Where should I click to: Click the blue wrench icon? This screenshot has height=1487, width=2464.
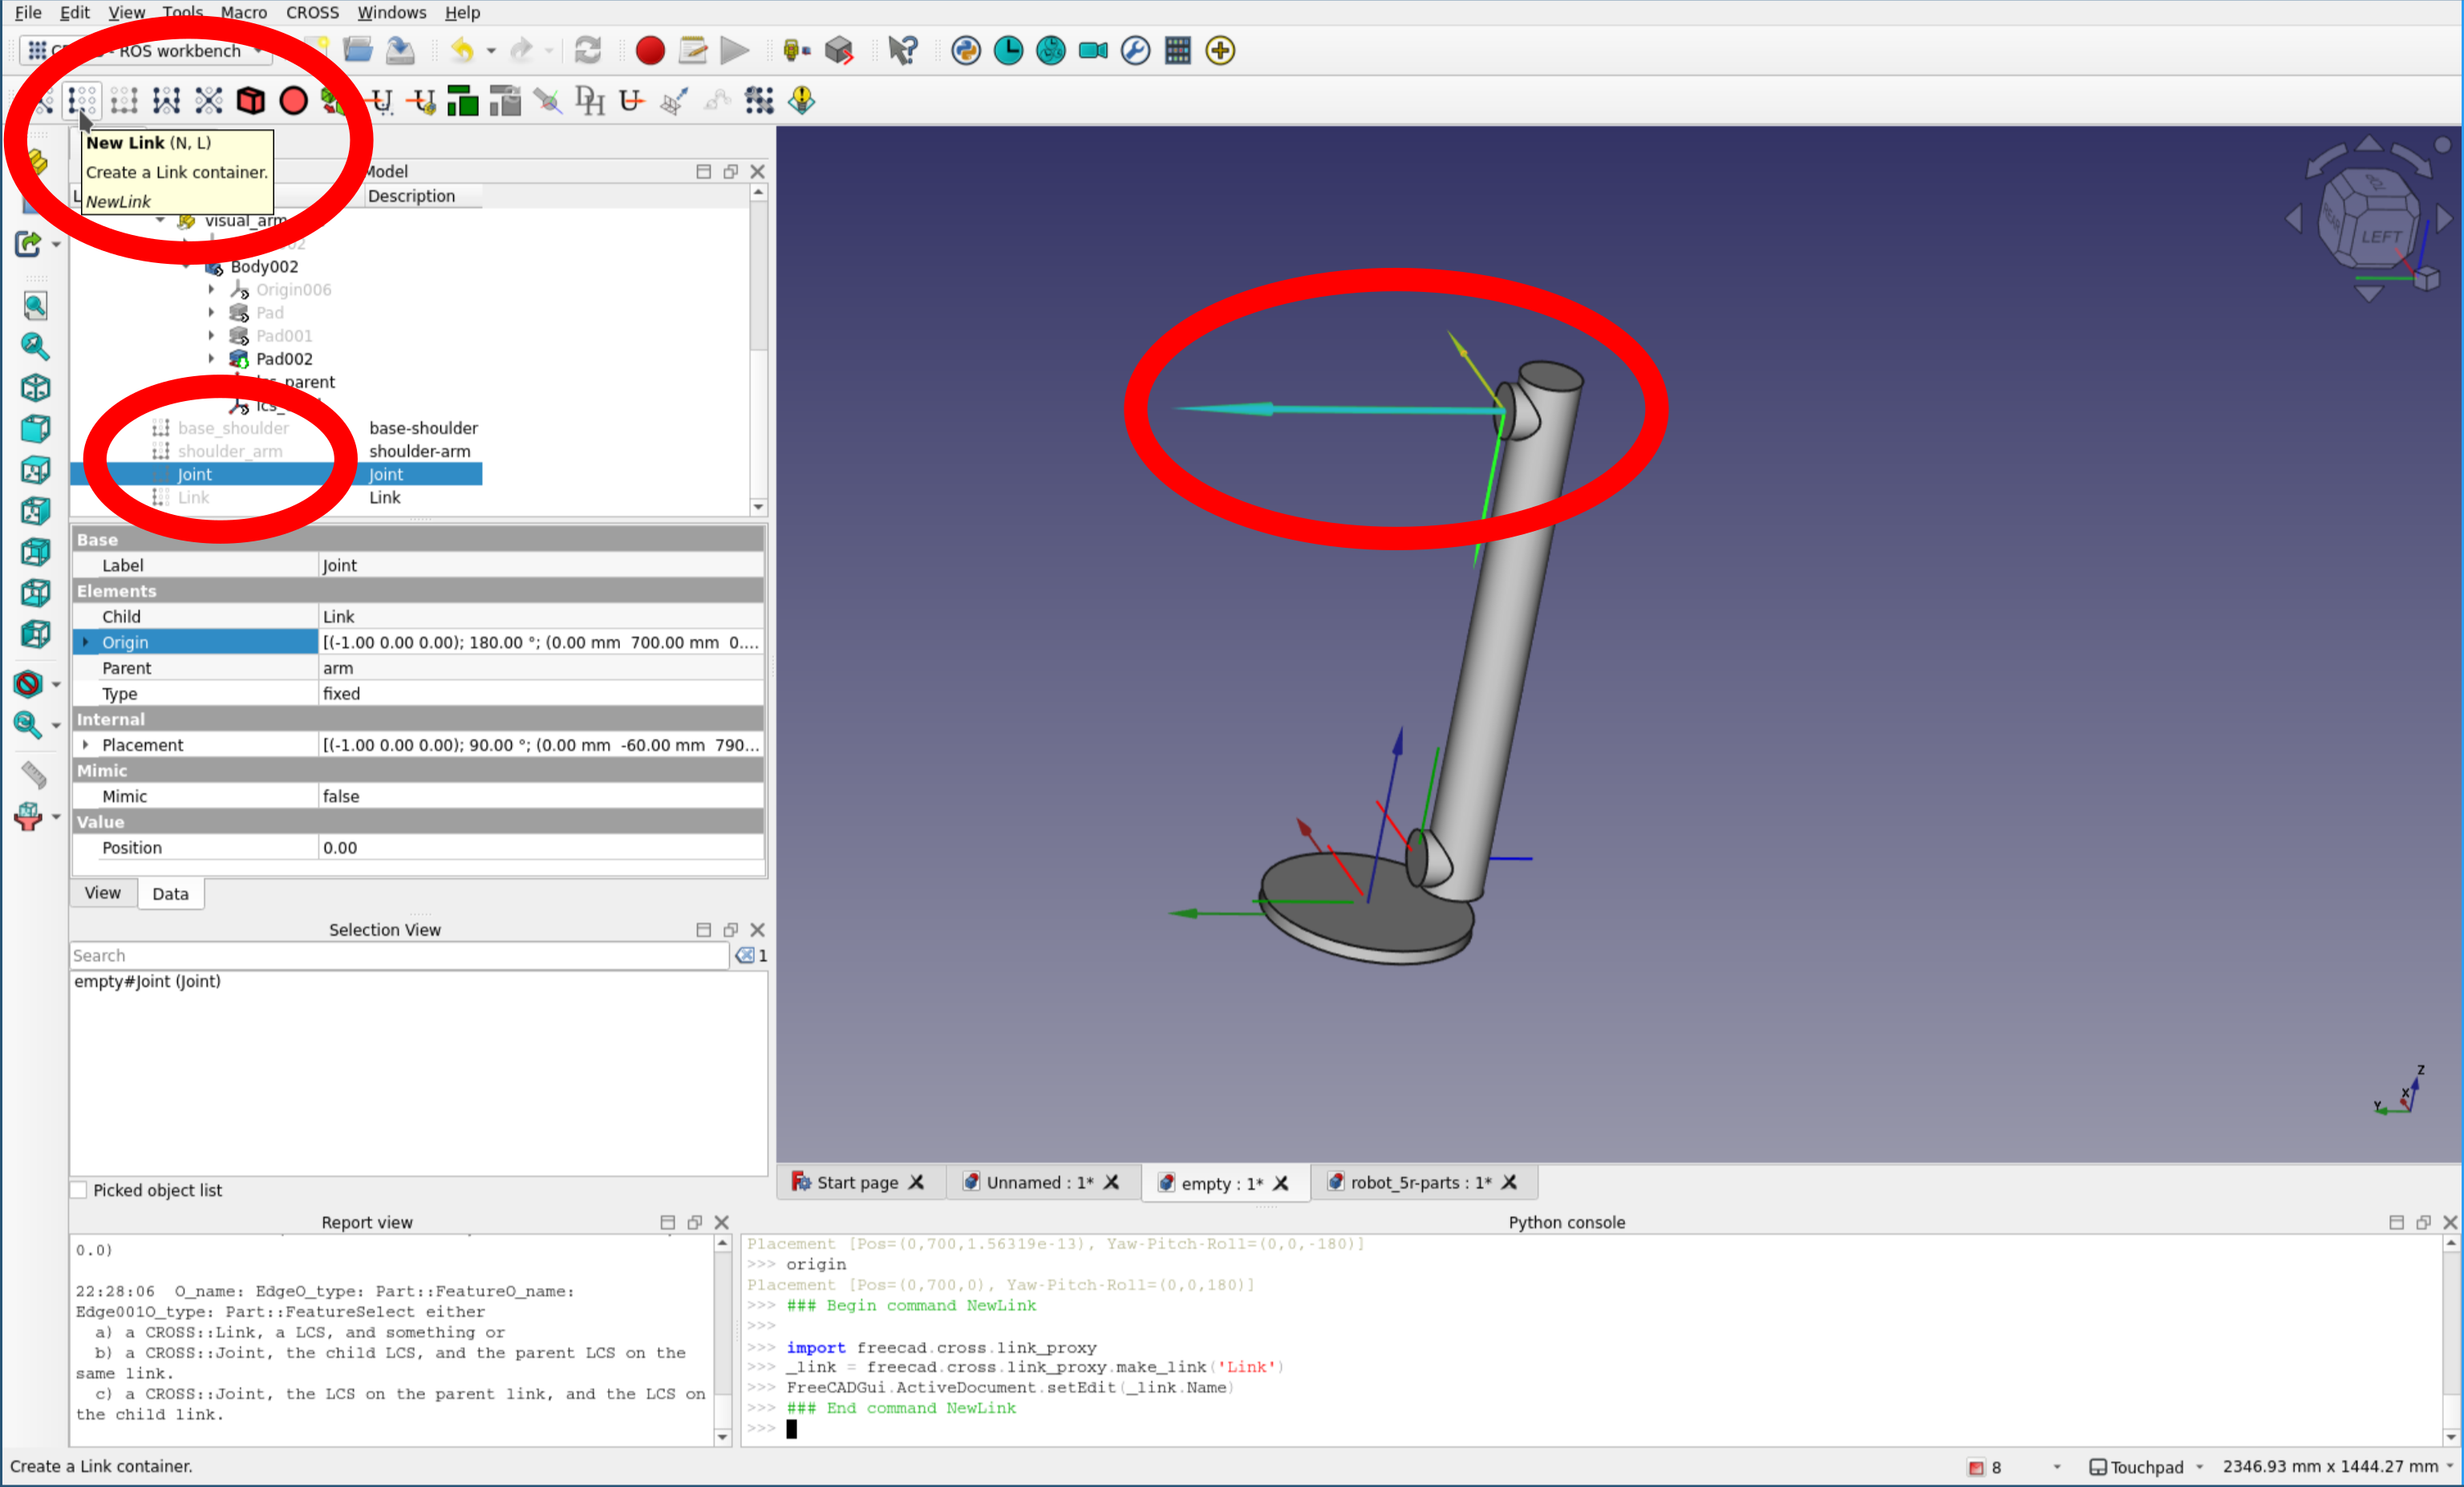click(x=1135, y=50)
